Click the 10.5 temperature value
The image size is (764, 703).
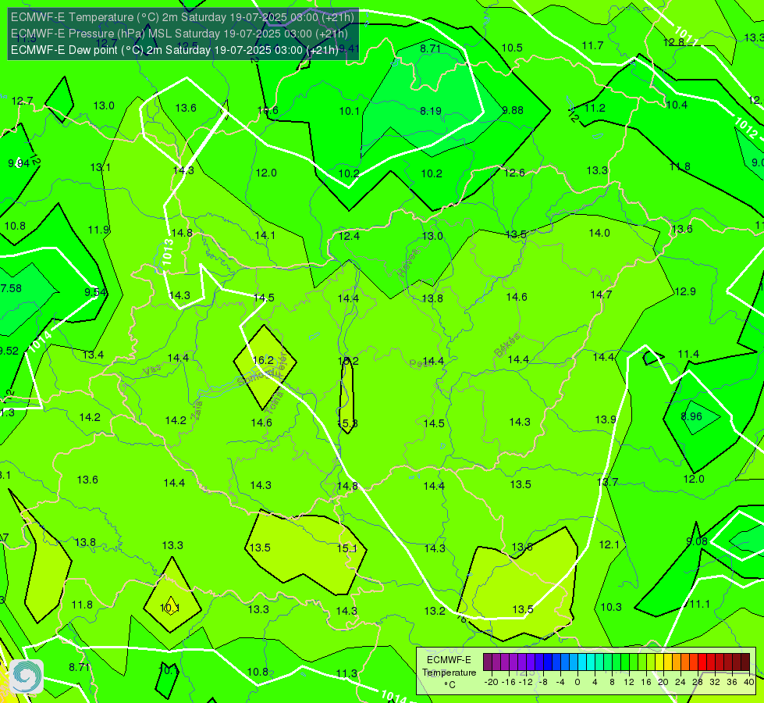tap(512, 48)
